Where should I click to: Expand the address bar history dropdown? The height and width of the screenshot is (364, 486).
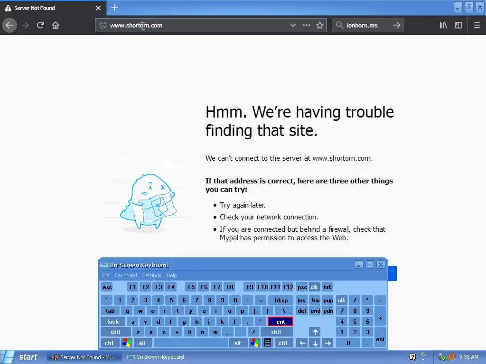tap(292, 26)
